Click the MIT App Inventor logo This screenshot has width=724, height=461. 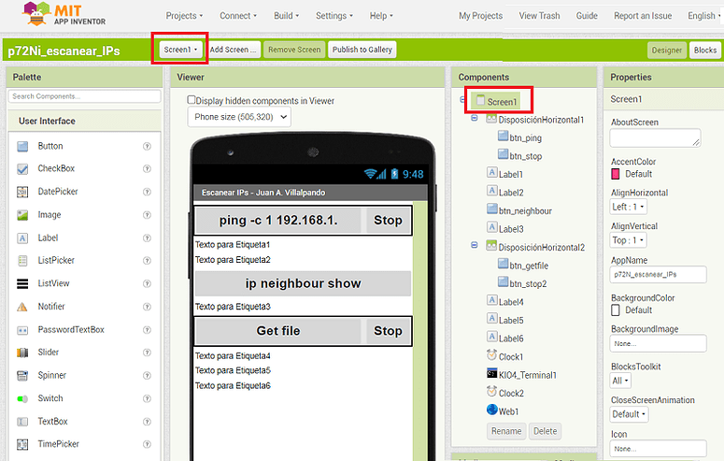pyautogui.click(x=64, y=14)
